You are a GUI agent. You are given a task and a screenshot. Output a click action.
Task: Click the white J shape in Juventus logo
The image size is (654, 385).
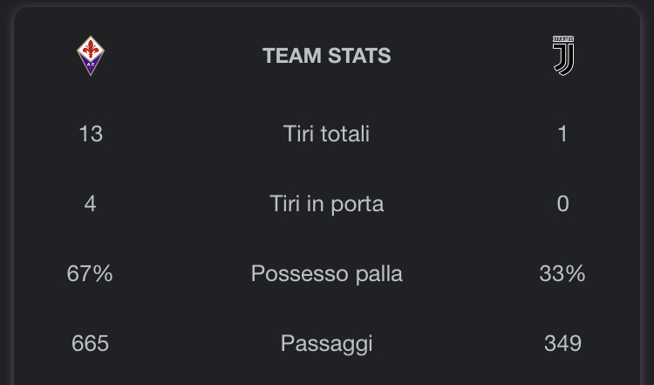pyautogui.click(x=564, y=59)
